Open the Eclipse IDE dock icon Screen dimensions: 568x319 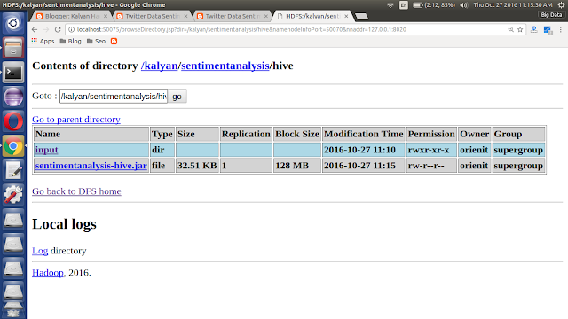tap(13, 97)
